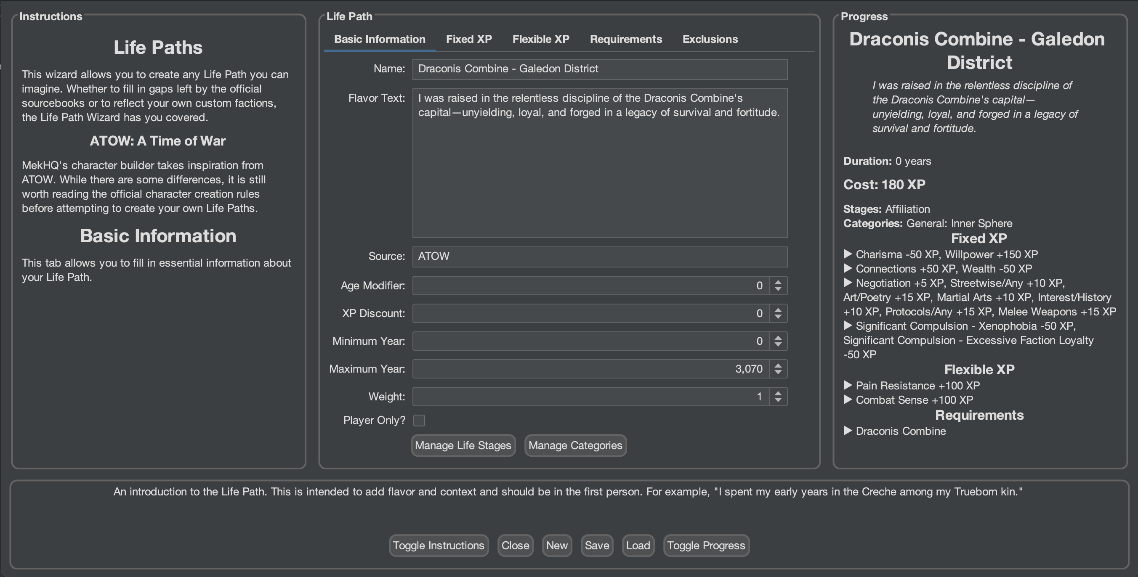Image resolution: width=1138 pixels, height=577 pixels.
Task: Switch to the Basic Information tab
Action: pos(380,39)
